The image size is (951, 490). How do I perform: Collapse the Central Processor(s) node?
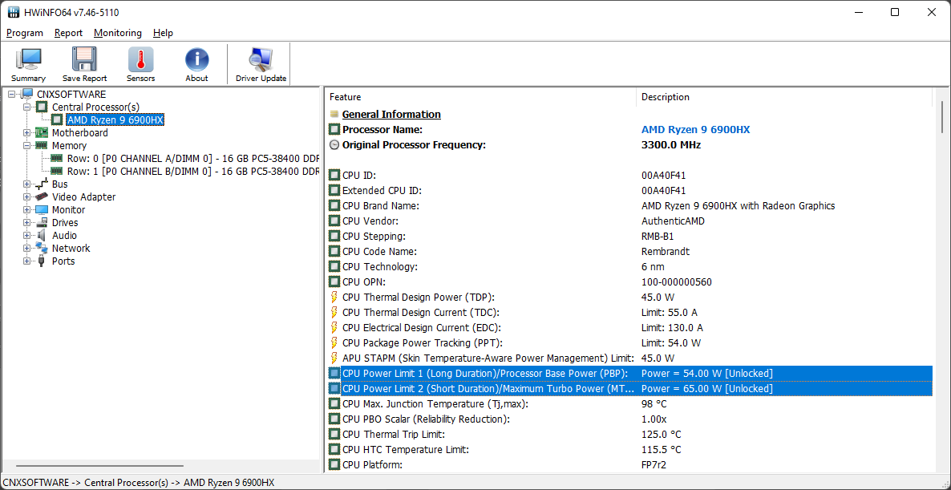(x=26, y=107)
